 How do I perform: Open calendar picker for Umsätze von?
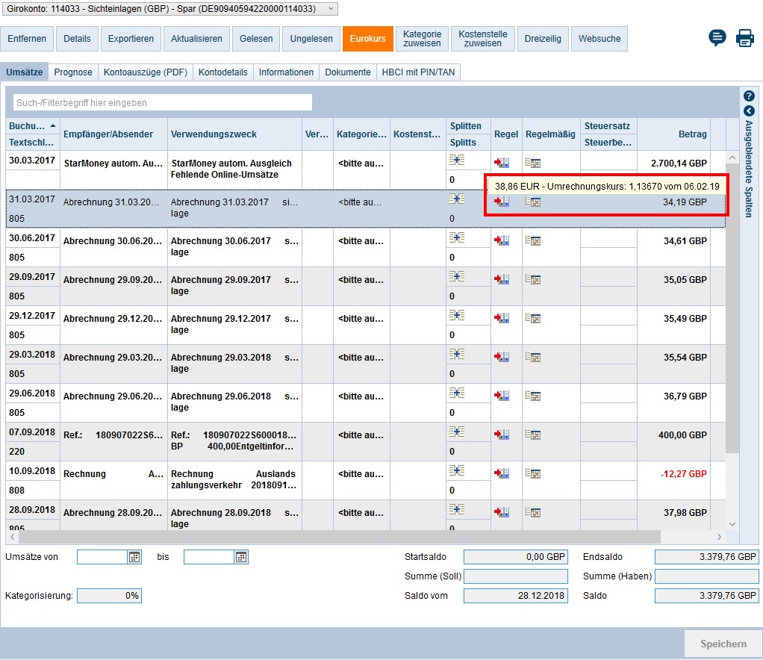[134, 557]
